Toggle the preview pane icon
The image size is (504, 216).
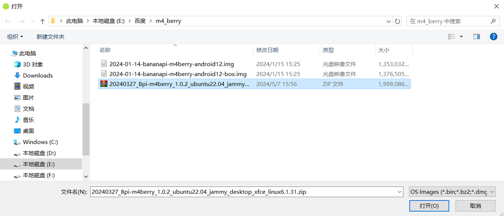[x=476, y=37]
